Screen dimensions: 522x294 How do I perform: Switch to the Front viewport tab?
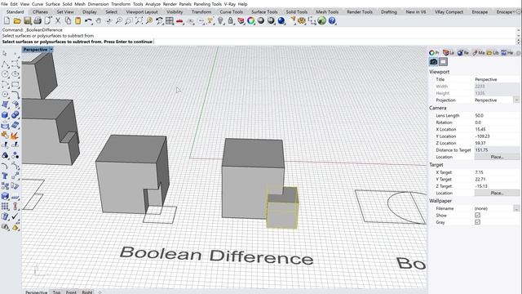tap(71, 292)
